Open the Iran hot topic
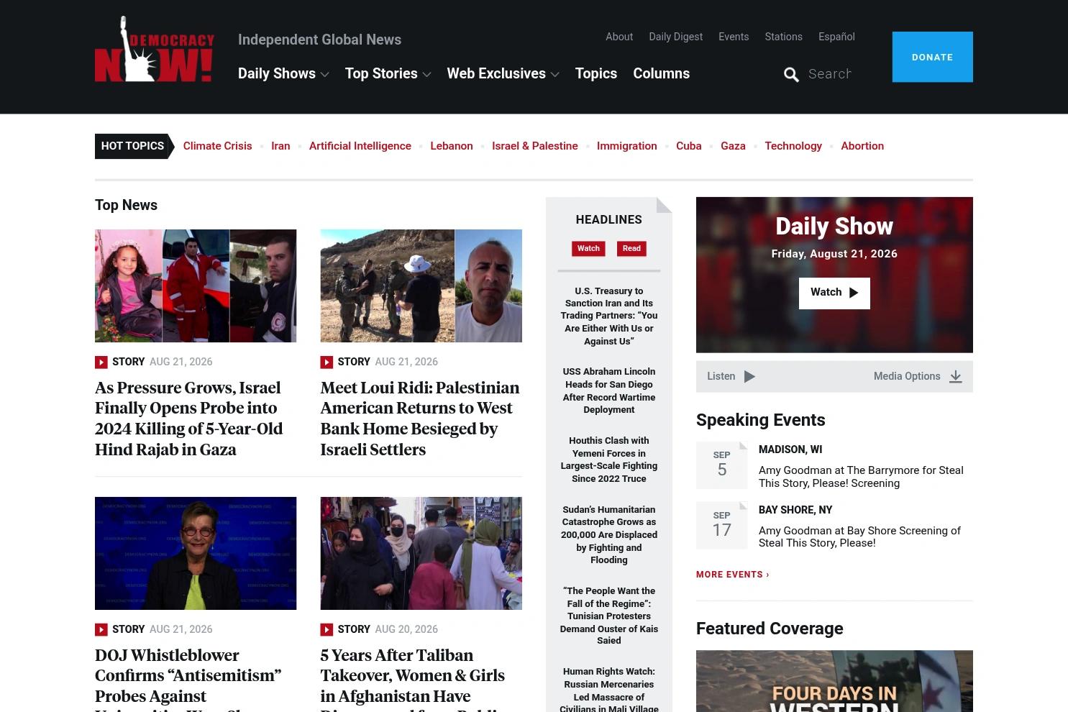The width and height of the screenshot is (1068, 712). click(x=280, y=146)
